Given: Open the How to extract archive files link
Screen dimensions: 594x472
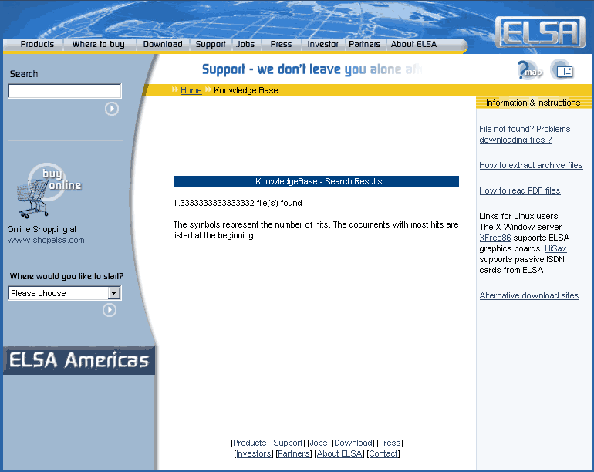Looking at the screenshot, I should [531, 165].
